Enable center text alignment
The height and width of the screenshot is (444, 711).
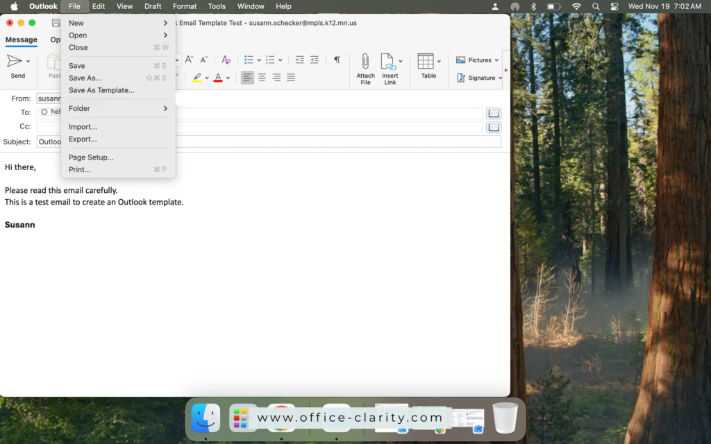coord(262,78)
